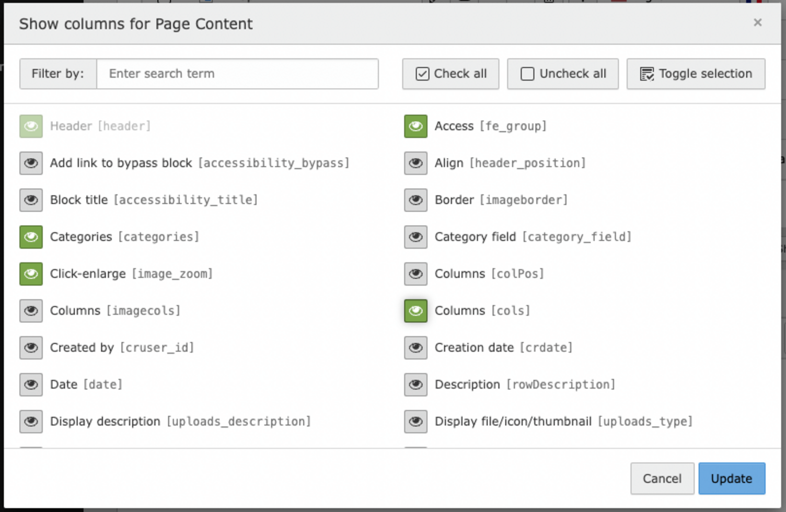Click the Filter by search field
This screenshot has height=512, width=786.
tap(237, 74)
